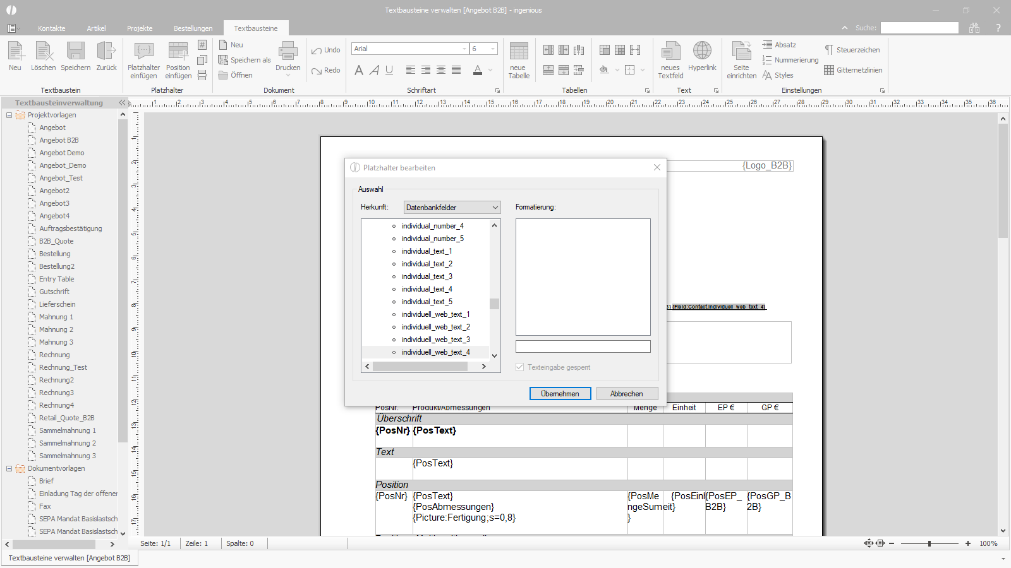
Task: Click Platzhalter einfügen
Action: click(143, 60)
